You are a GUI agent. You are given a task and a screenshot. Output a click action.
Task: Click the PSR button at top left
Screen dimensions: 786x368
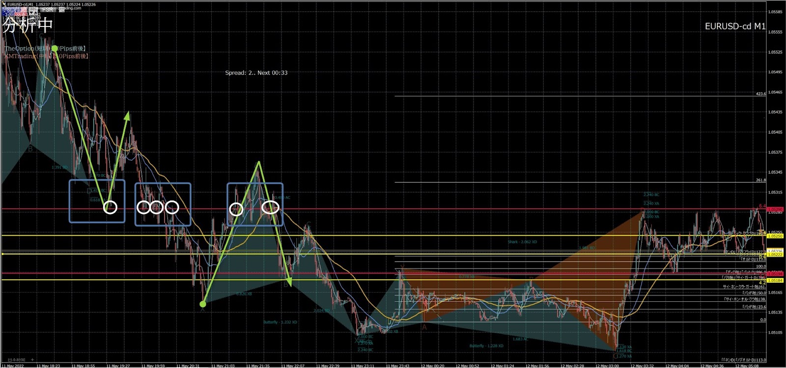(x=48, y=9)
